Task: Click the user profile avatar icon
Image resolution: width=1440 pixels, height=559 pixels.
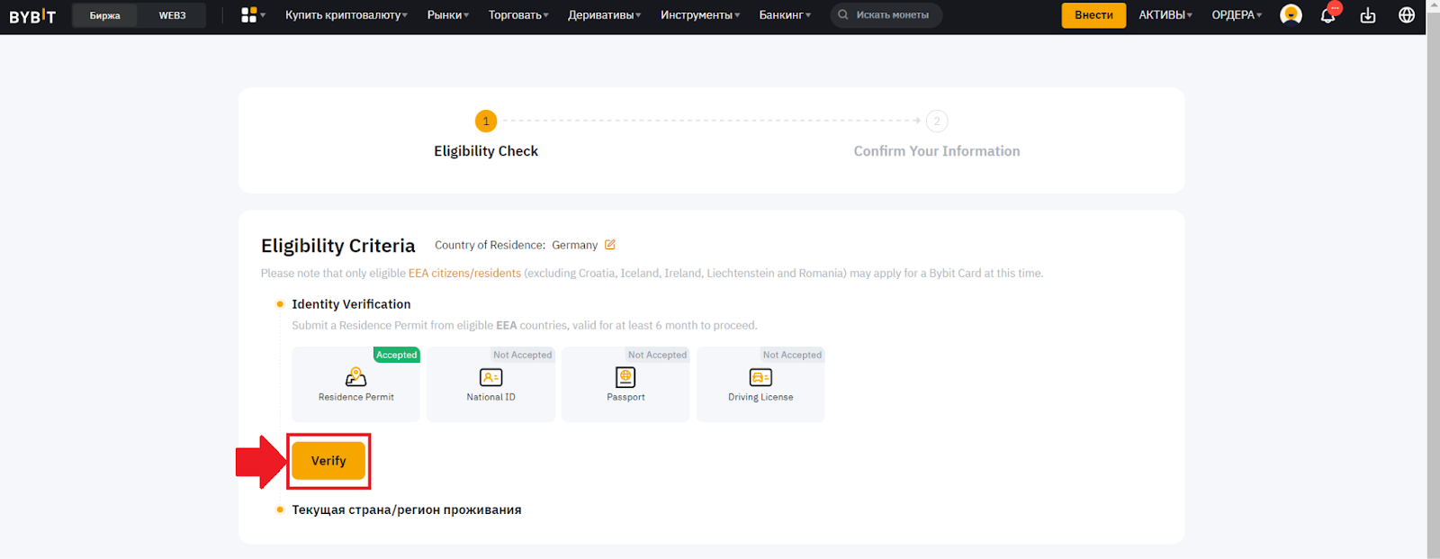Action: [1291, 15]
